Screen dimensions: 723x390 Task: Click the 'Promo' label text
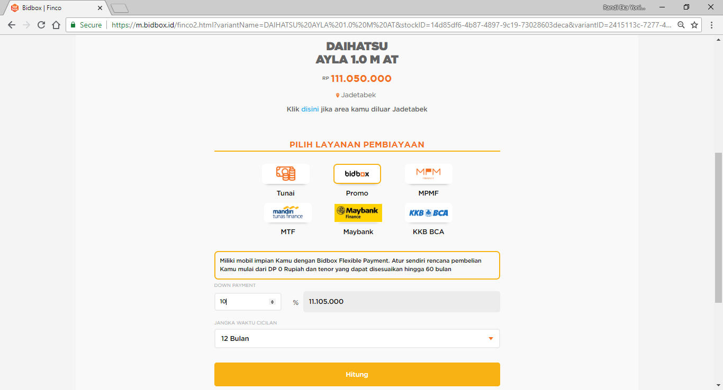[x=357, y=193]
